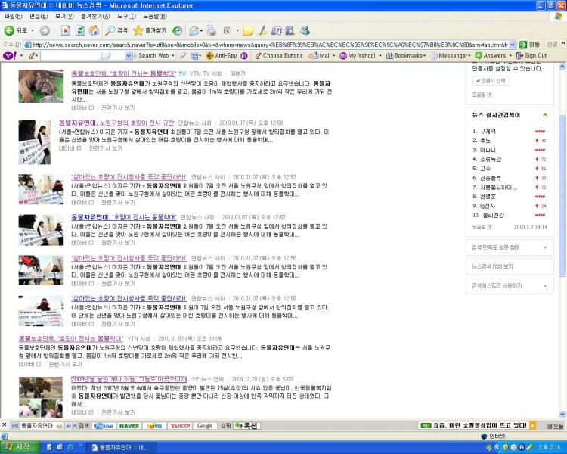Open 연합뉴스 article 동물자유연대, '호랑이 전시는 동물학대'
567x454 pixels.
pos(124,217)
